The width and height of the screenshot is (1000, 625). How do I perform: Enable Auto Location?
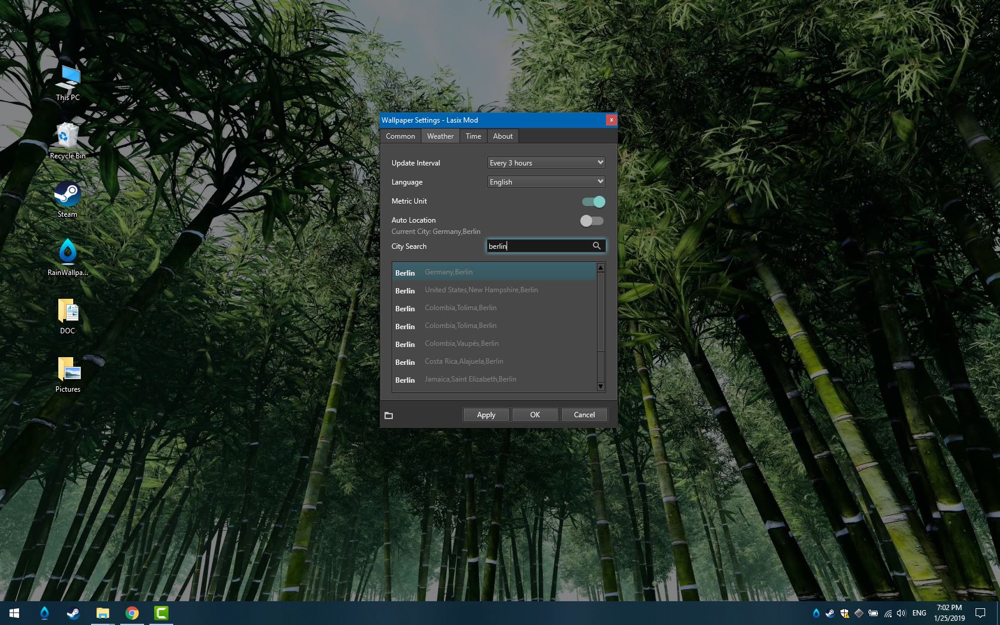pos(591,221)
